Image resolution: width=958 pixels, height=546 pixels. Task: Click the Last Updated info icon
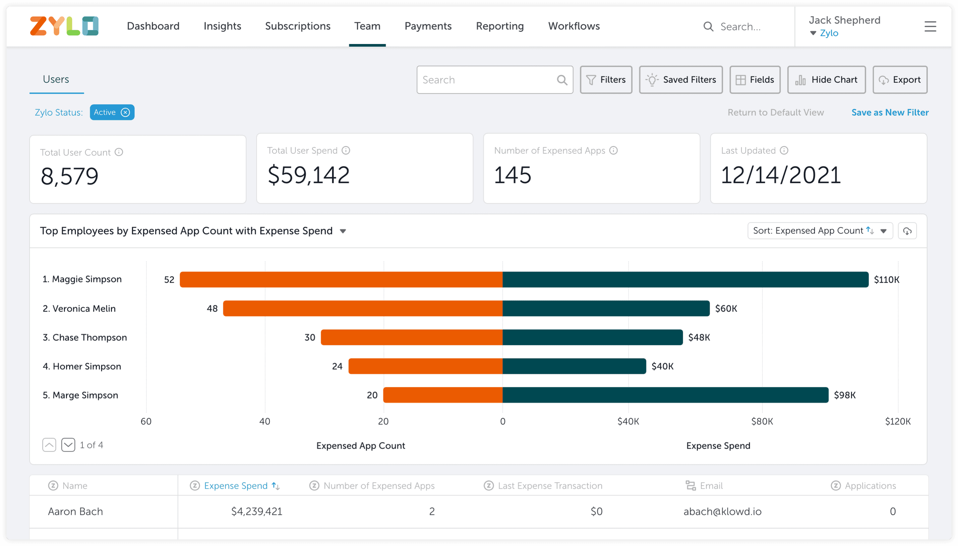[784, 150]
